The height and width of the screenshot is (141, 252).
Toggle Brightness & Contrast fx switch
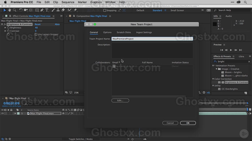click(5, 24)
